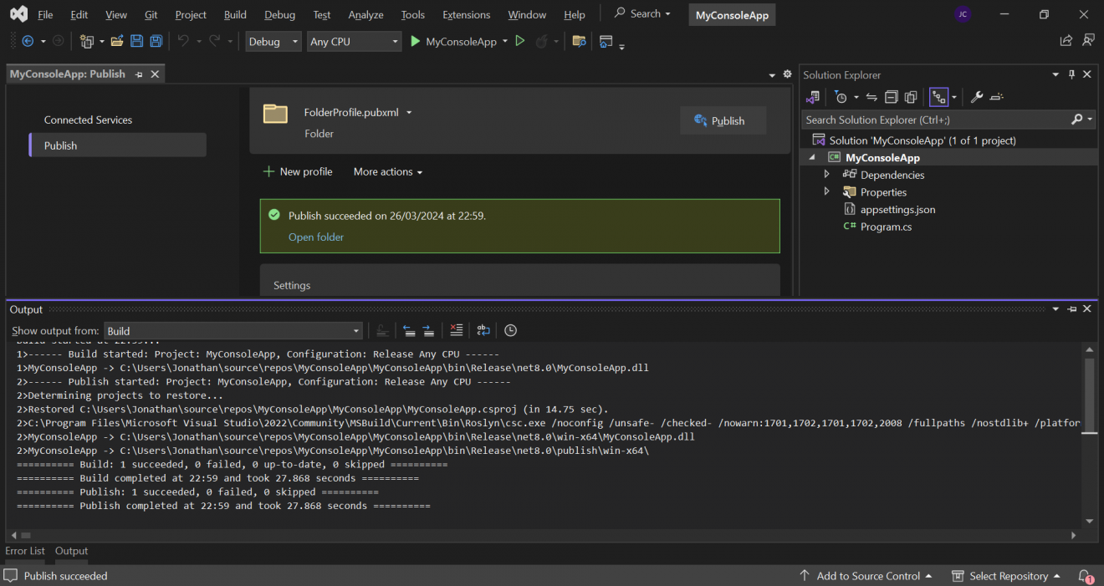This screenshot has height=586, width=1104.
Task: Click the Publish button
Action: click(x=723, y=120)
